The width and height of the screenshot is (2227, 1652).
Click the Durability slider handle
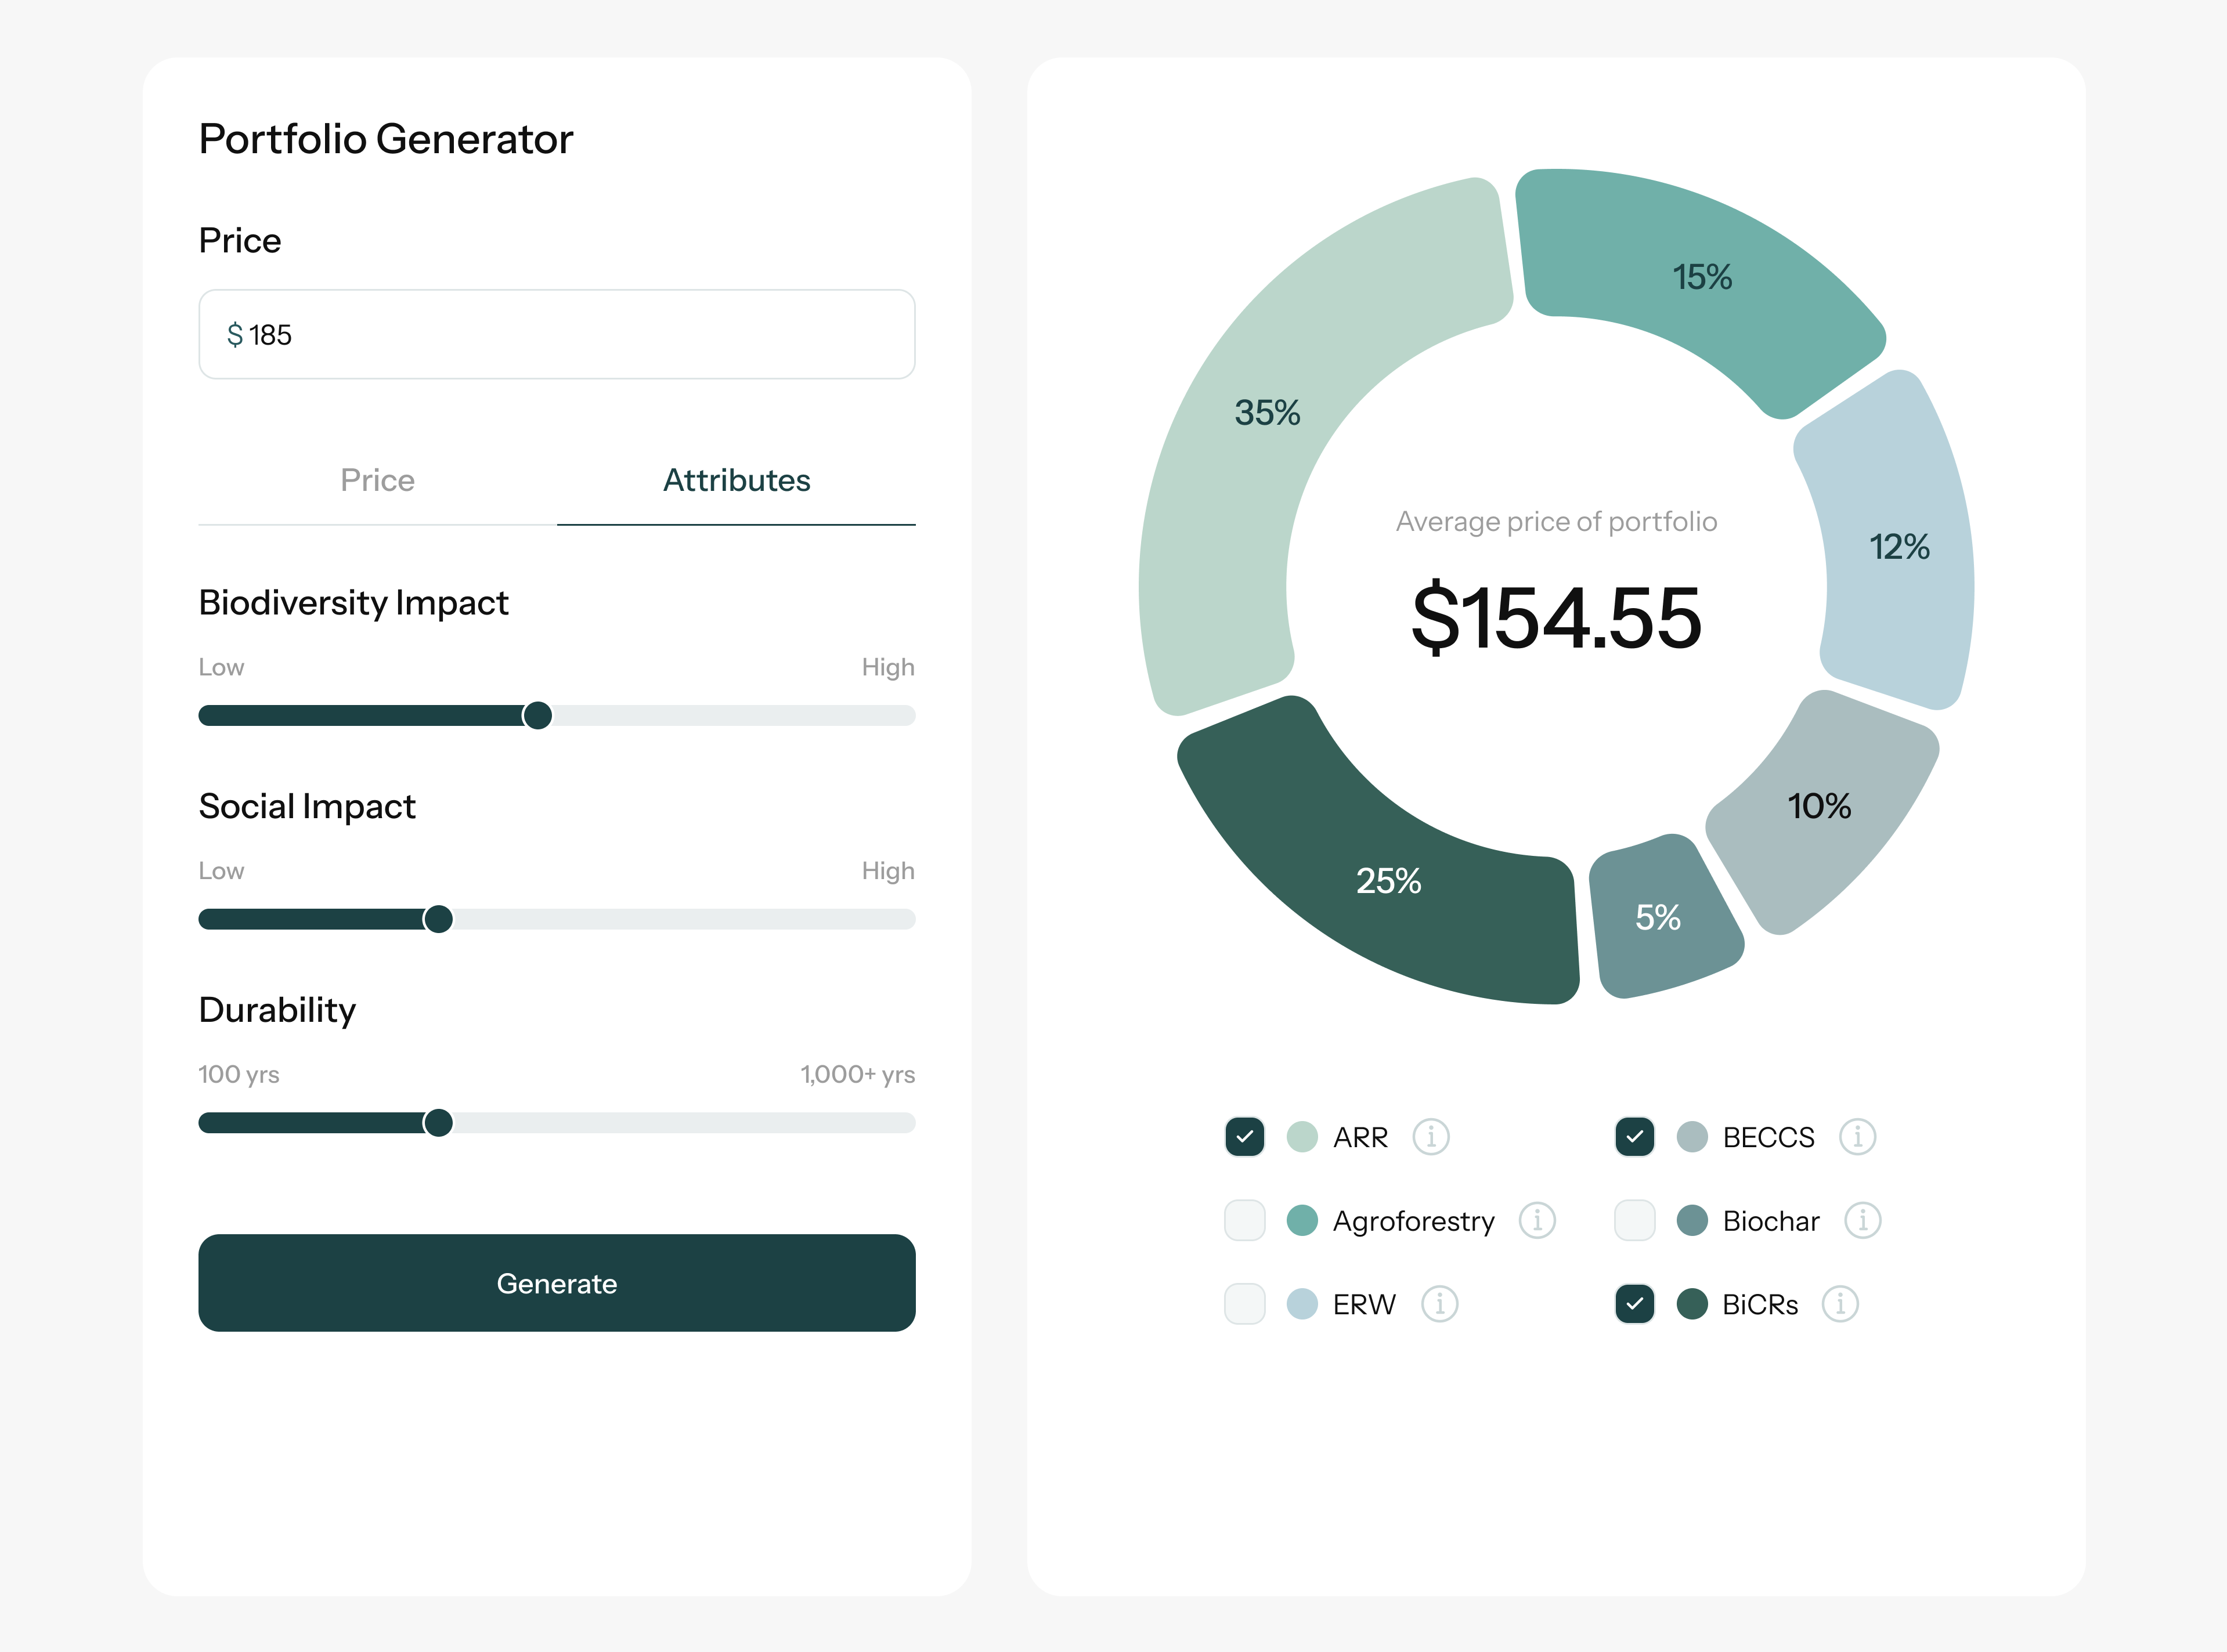pos(438,1123)
